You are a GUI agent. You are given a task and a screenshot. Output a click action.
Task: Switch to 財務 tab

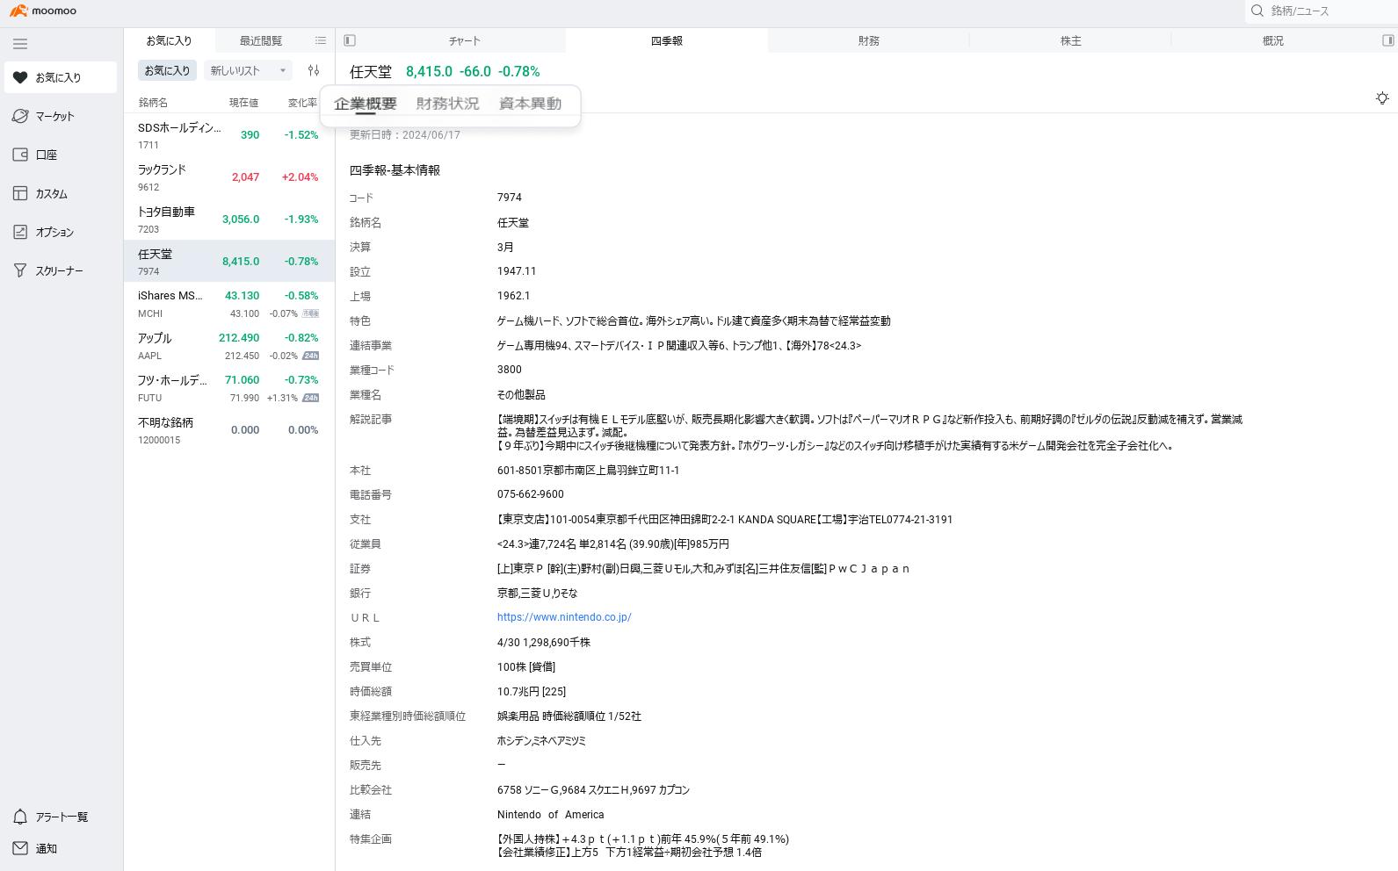[x=868, y=40]
